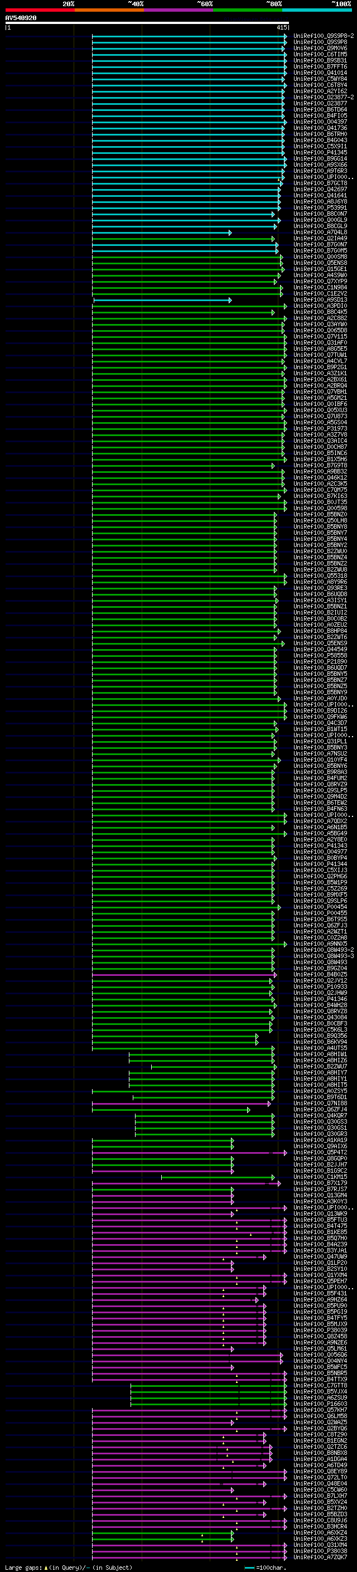Click hit label UniRef100_B5F431
This screenshot has height=1572, width=357.
coord(320,1293)
